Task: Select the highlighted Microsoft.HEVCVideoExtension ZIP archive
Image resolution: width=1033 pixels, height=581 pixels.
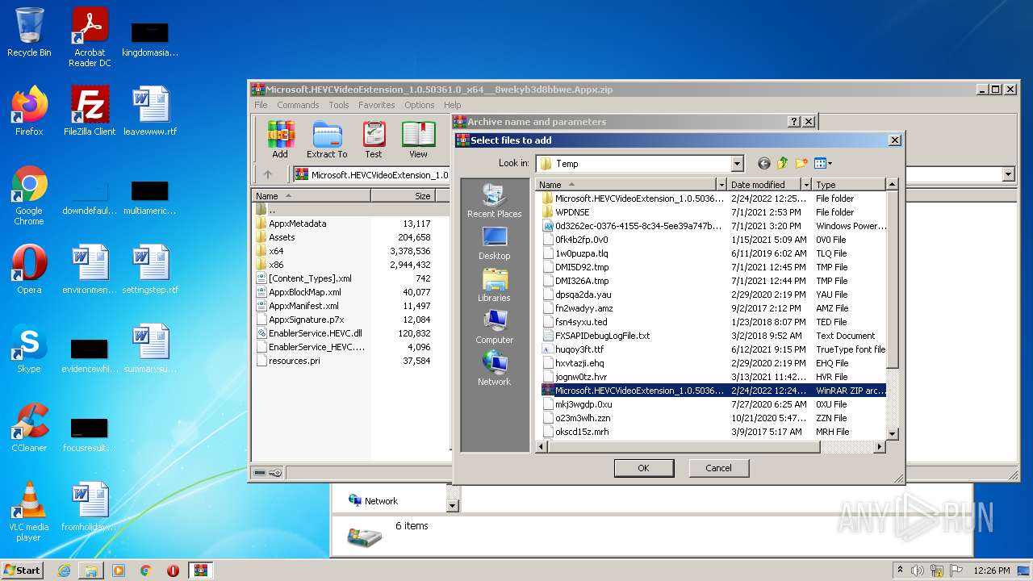Action: coord(713,391)
